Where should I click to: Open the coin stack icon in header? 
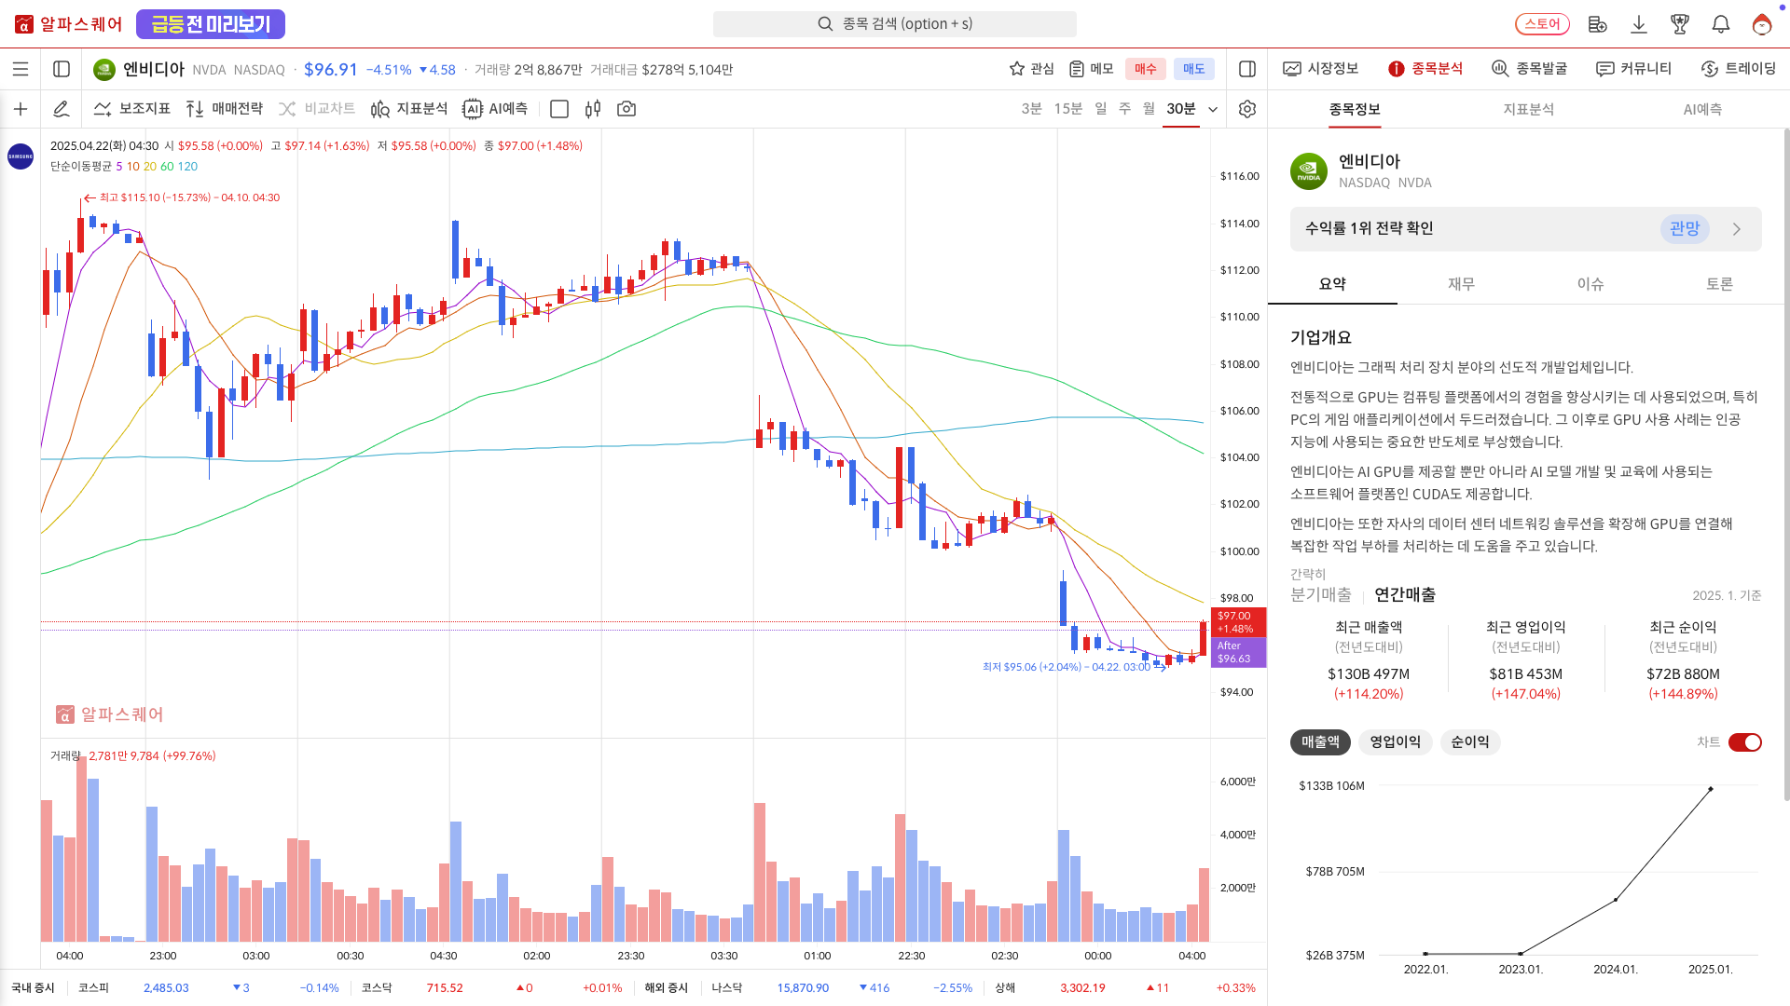(1598, 24)
